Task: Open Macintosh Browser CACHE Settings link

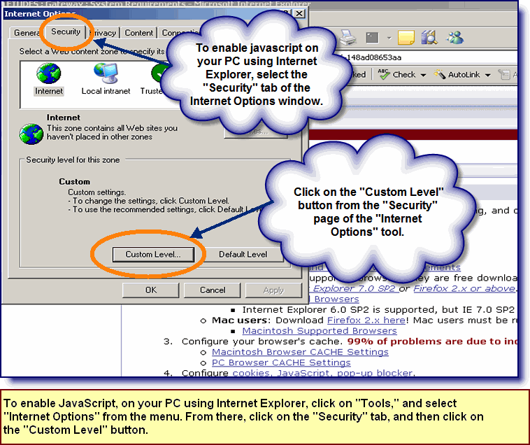Action: [x=300, y=352]
